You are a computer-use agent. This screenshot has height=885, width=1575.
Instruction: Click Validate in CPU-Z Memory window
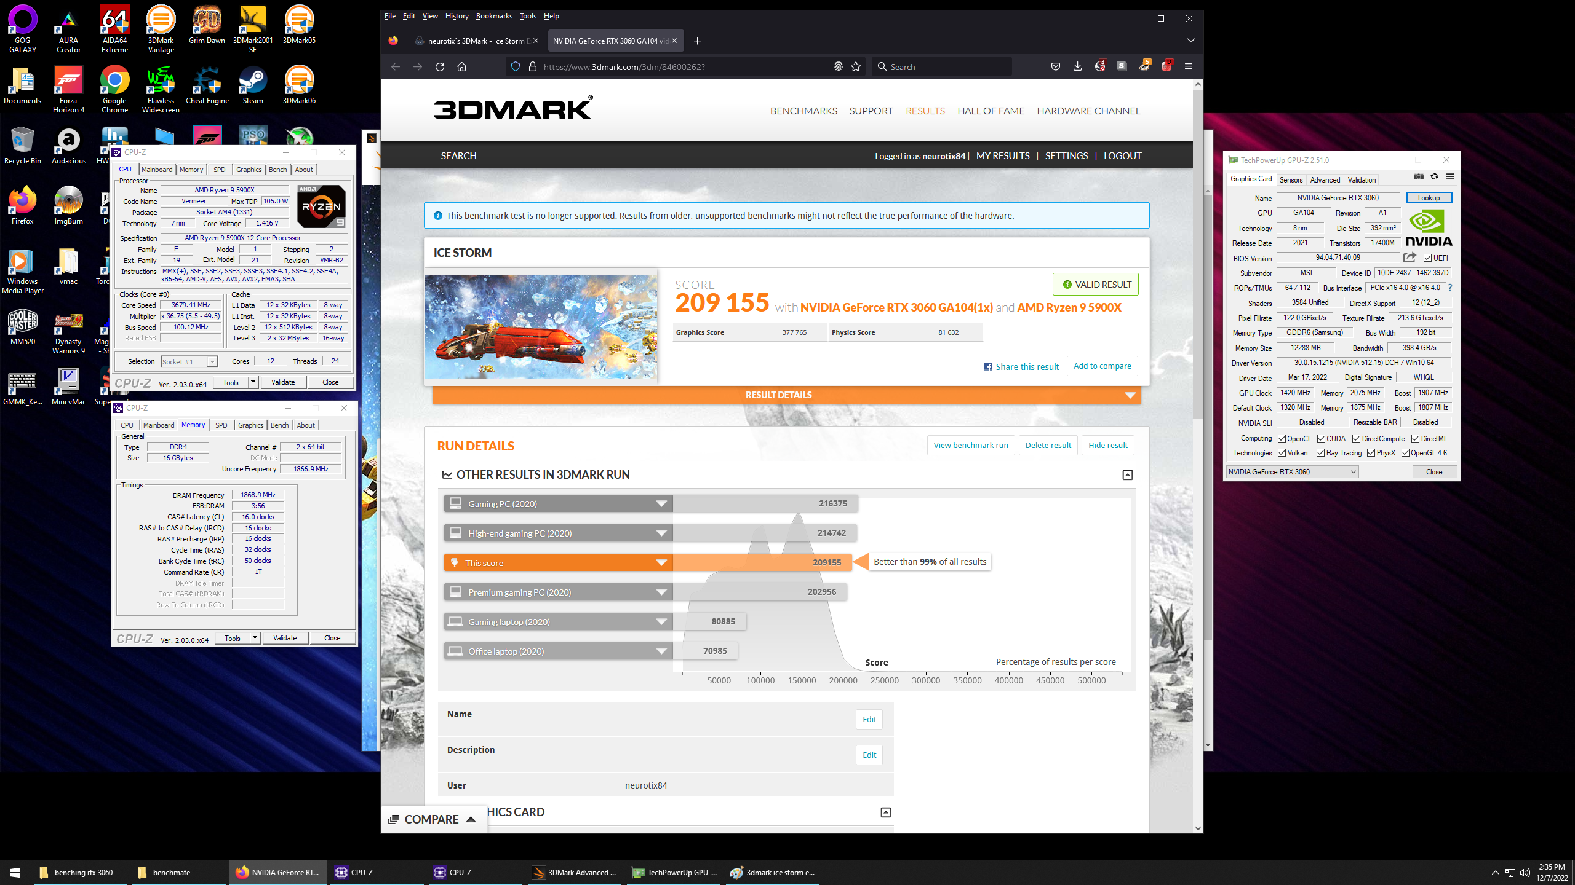tap(285, 638)
